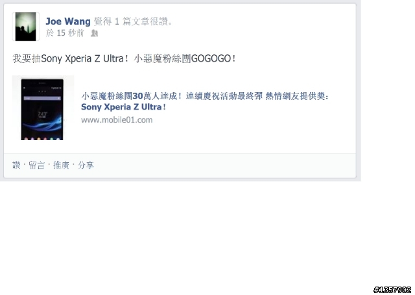415x295 pixels.
Task: Click the clock widget inside phone thumbnail
Action: point(42,114)
